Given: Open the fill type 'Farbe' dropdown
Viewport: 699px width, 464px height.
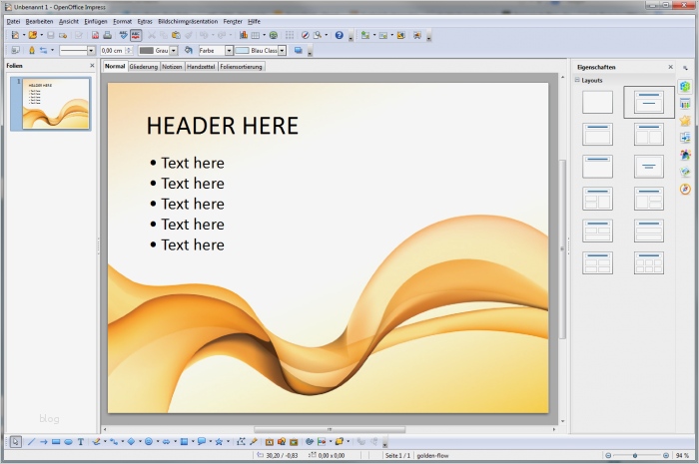Looking at the screenshot, I should [x=229, y=50].
